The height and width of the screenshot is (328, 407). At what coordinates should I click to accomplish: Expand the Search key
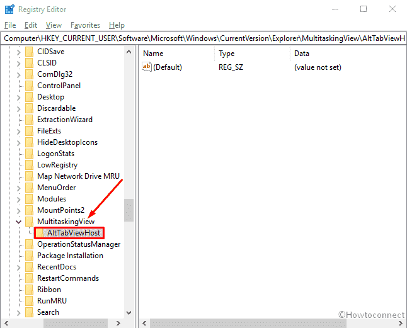point(18,313)
